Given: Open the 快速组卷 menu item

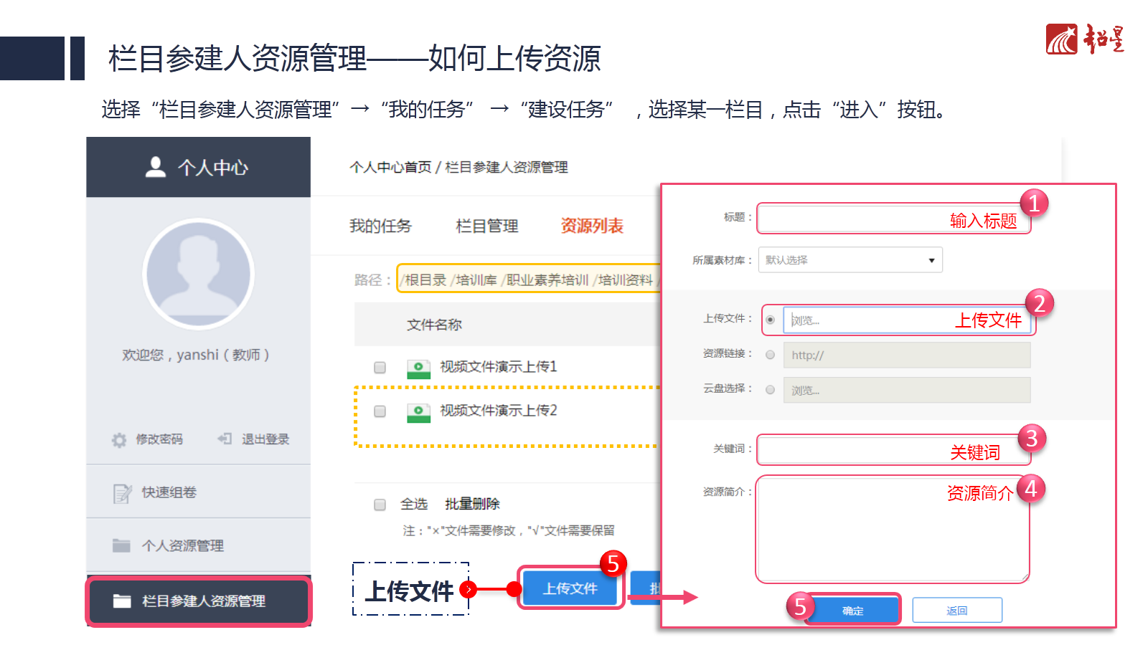Looking at the screenshot, I should [198, 492].
